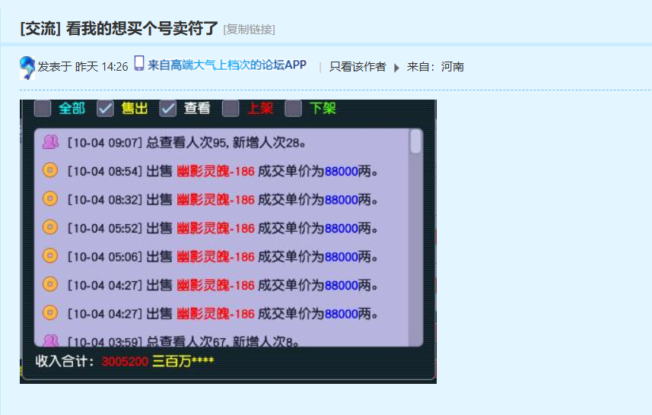Click the triangle arrow before 来自：河南
Screen dimensions: 652x415
click(x=396, y=68)
